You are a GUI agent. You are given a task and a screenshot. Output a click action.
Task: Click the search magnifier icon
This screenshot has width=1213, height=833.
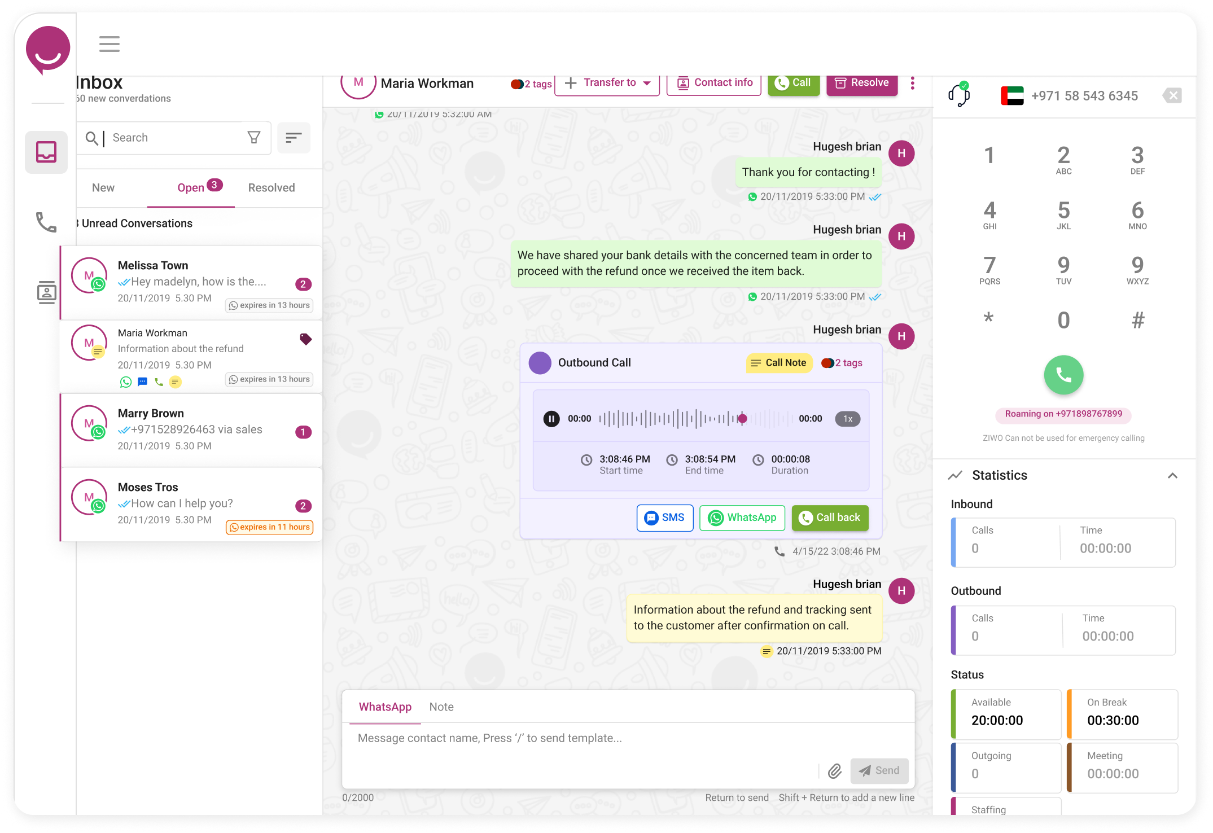coord(91,138)
